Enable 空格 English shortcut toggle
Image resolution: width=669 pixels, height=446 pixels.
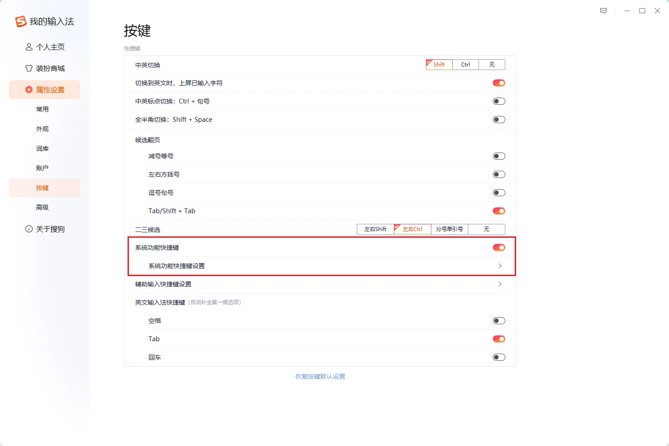coord(499,320)
